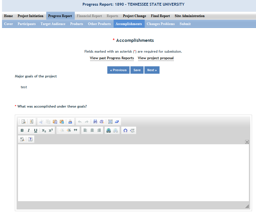Click the Undo arrow icon

80,122
